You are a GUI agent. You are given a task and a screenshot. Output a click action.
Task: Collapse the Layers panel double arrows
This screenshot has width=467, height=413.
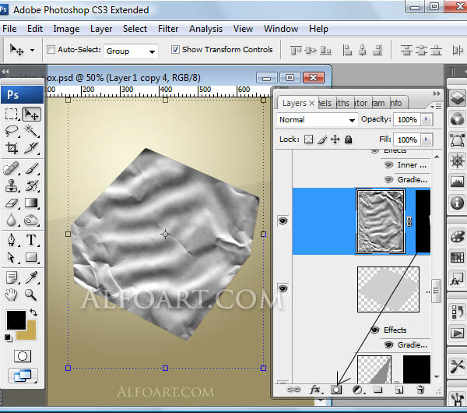click(x=437, y=94)
